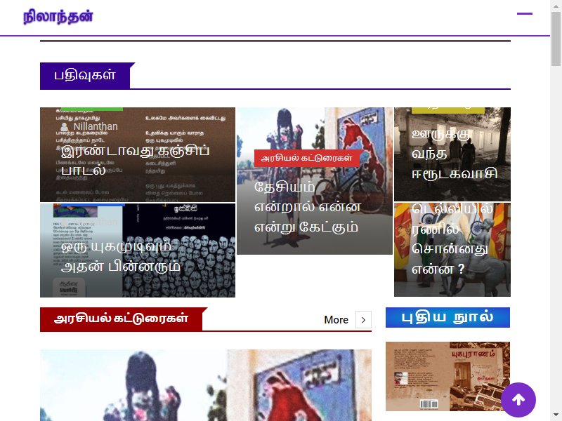
Task: Click red அரசியல் கட்டுரைகள் category tag on image
Action: pos(307,159)
